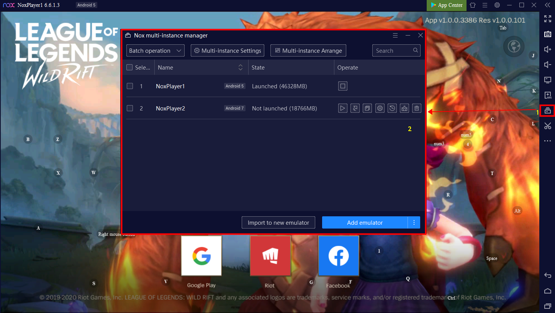
Task: Open Multi-instance Arrange
Action: click(x=308, y=50)
